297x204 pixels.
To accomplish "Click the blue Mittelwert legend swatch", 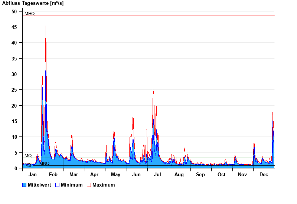I will coord(25,185).
